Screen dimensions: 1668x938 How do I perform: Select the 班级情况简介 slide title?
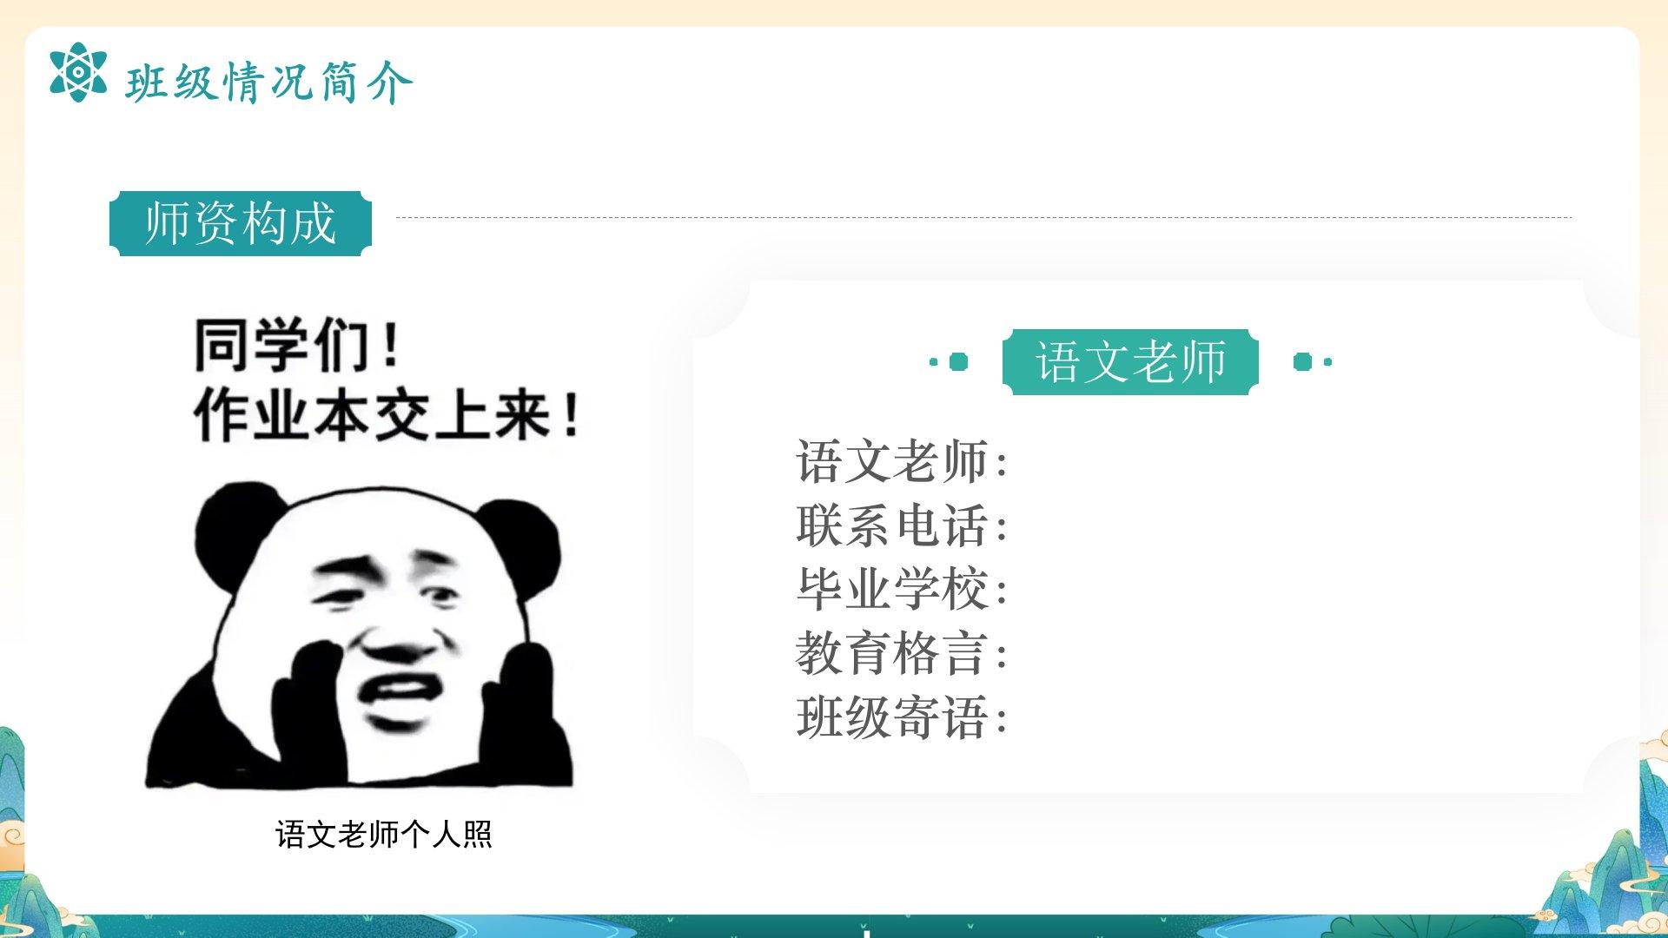[269, 83]
